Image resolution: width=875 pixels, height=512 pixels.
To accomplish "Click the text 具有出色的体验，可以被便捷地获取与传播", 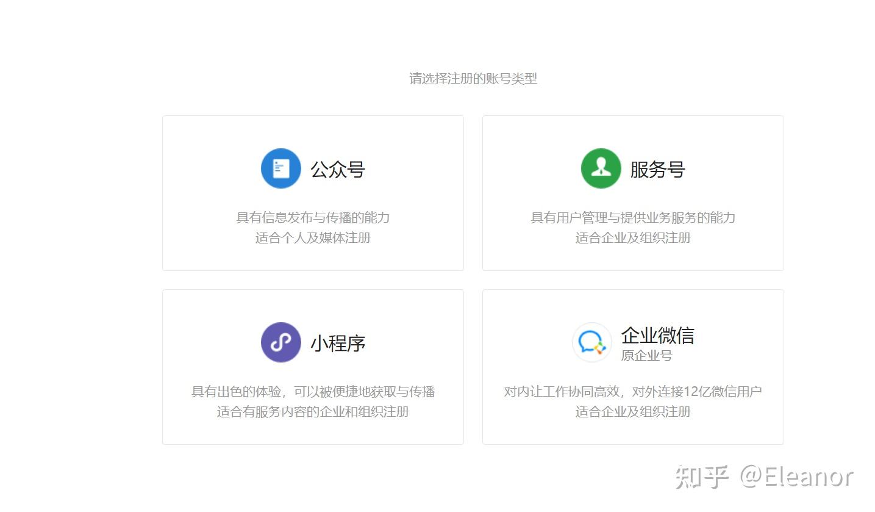I will pos(313,392).
